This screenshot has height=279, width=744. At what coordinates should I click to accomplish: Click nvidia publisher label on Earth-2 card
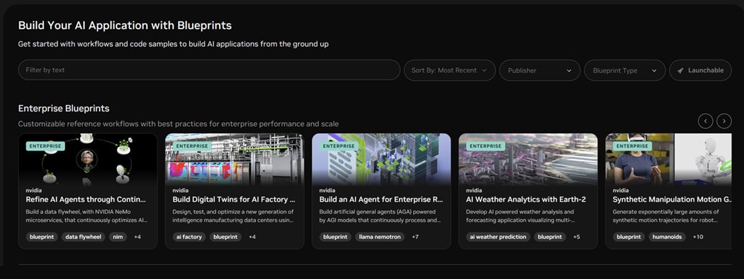click(x=474, y=190)
